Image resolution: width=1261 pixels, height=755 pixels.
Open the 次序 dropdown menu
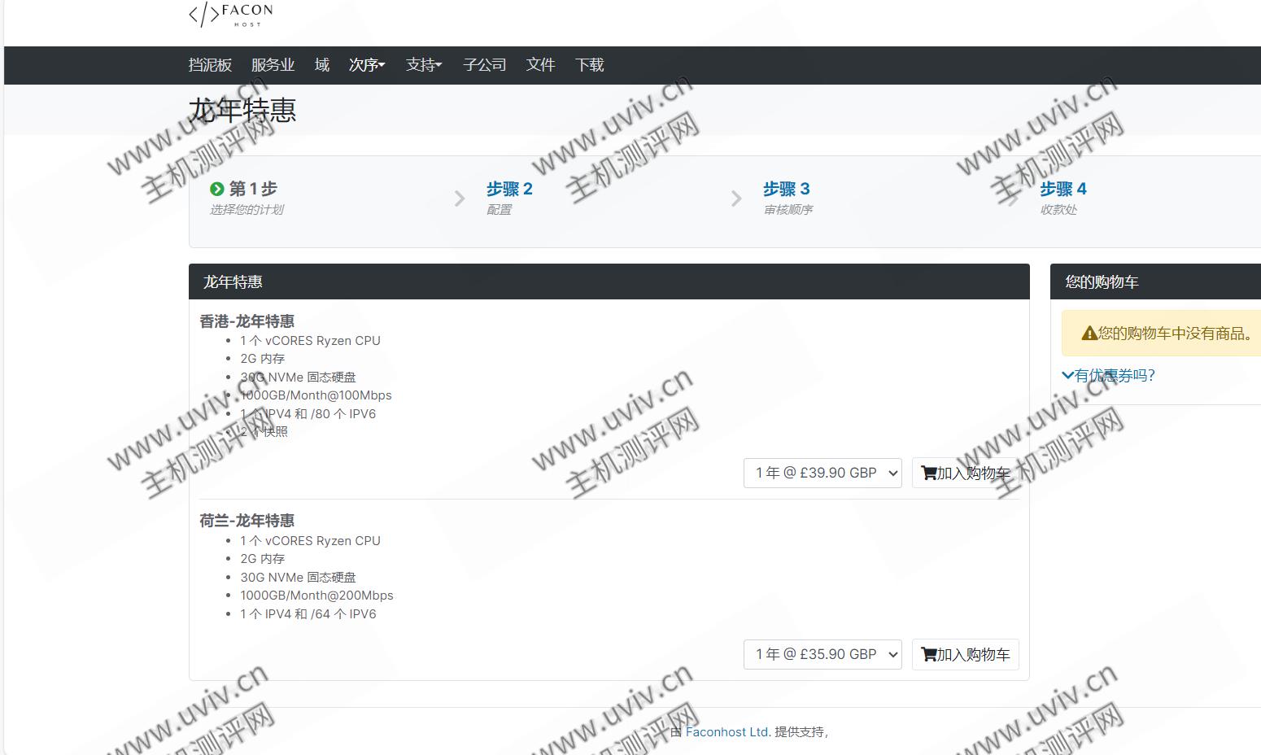(366, 65)
